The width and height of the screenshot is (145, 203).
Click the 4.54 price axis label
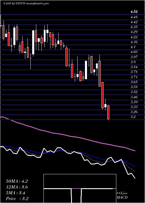(134, 12)
